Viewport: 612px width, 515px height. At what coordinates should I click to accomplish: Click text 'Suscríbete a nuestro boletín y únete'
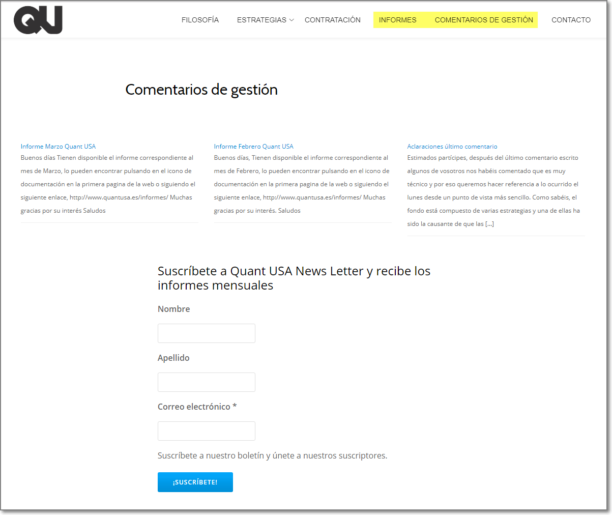(x=227, y=455)
